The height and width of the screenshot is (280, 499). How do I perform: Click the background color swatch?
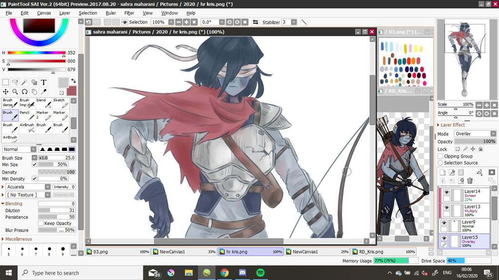click(72, 91)
